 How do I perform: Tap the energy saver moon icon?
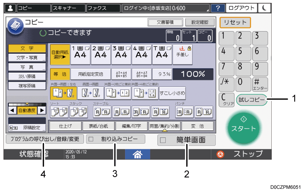pyautogui.click(x=264, y=8)
